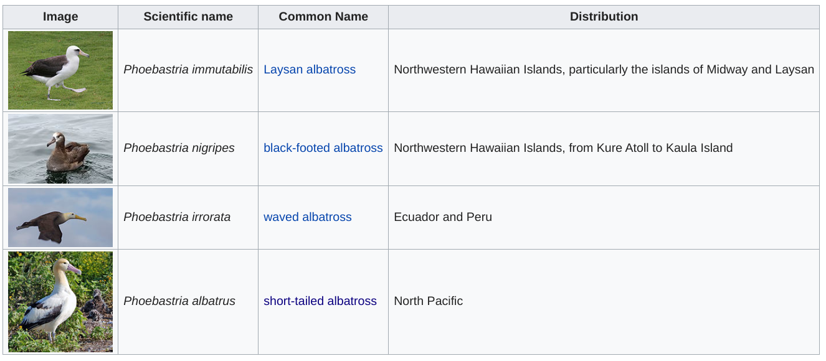The width and height of the screenshot is (826, 361).
Task: Click the Scientific name column header
Action: 188,17
